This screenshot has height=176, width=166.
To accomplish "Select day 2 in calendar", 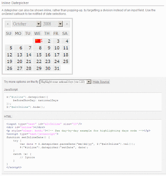I will point(47,41).
